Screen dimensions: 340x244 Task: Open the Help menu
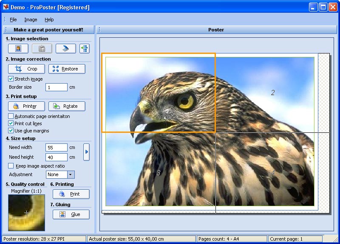coord(49,20)
